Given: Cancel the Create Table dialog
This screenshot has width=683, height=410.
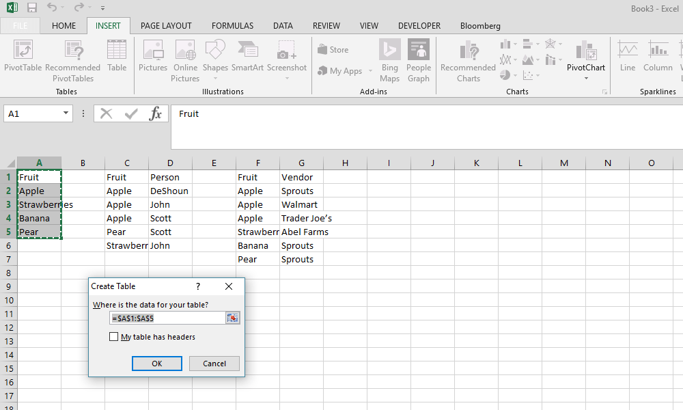Looking at the screenshot, I should click(x=214, y=363).
